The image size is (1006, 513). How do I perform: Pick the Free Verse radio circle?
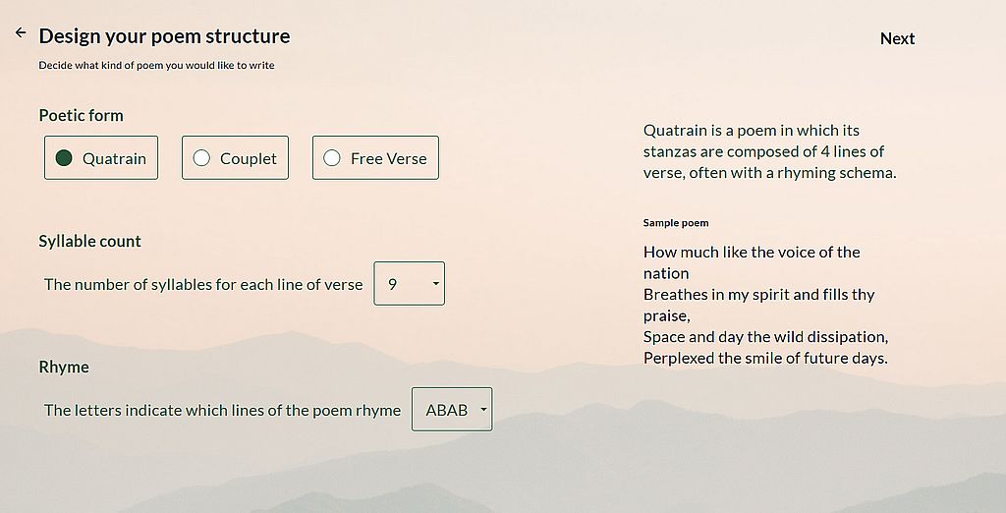tap(332, 158)
